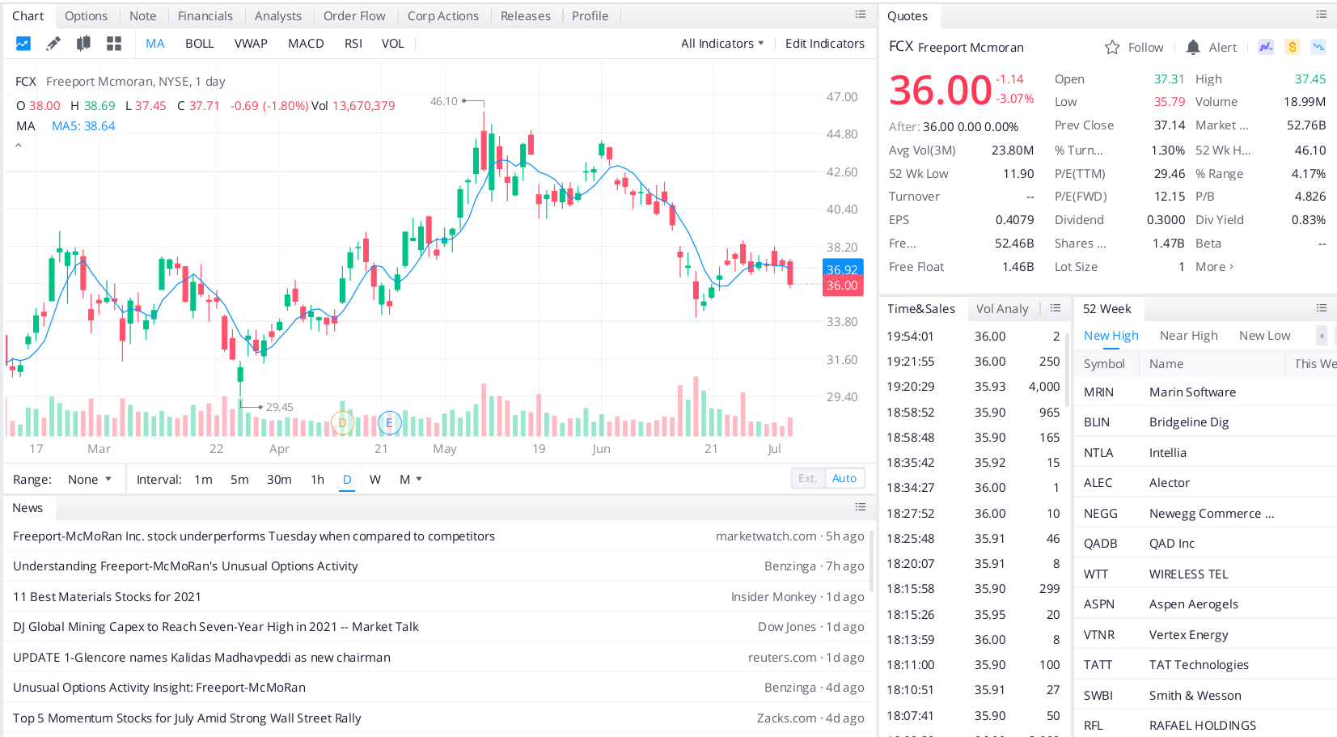The height and width of the screenshot is (737, 1337).
Task: Switch to the Order Flow tab
Action: coord(354,16)
